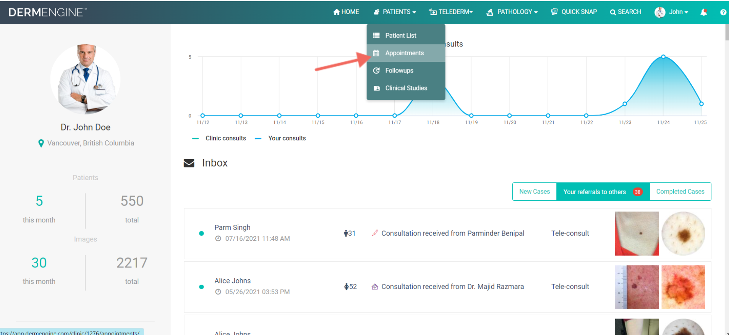Click the Pathology microscope icon
This screenshot has width=729, height=335.
(x=489, y=12)
